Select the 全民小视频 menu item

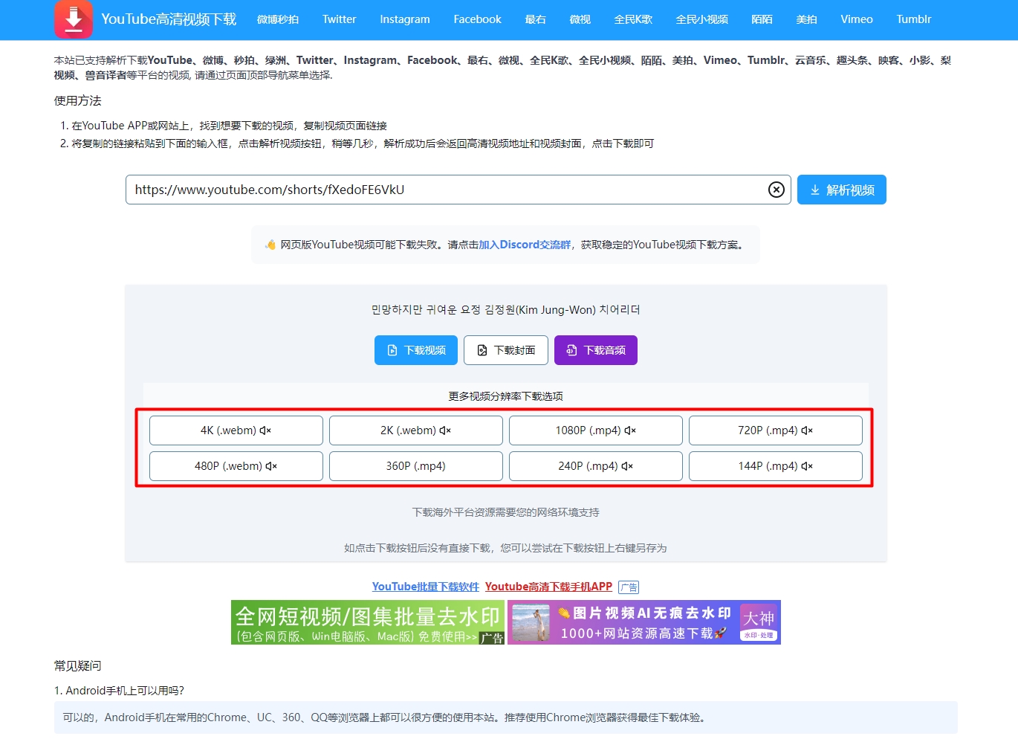click(x=701, y=19)
